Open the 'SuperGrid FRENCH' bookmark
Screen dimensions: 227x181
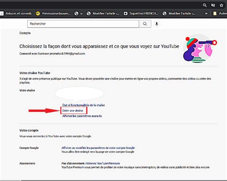(141, 13)
